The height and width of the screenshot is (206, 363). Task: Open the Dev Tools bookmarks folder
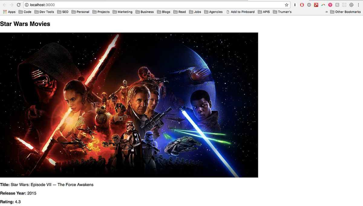point(44,12)
